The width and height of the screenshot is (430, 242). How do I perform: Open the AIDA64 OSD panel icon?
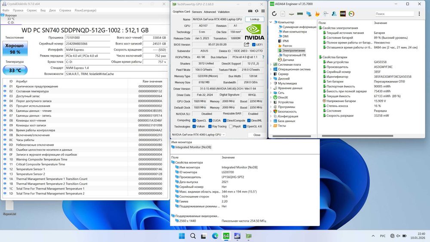pos(343,14)
